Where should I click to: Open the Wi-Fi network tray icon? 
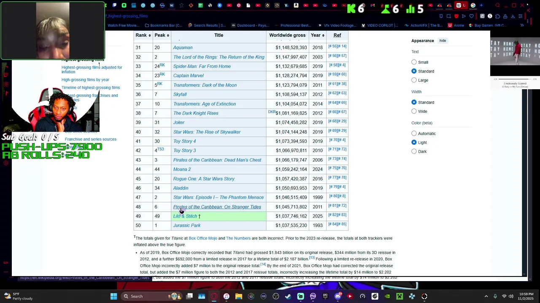pos(504,296)
